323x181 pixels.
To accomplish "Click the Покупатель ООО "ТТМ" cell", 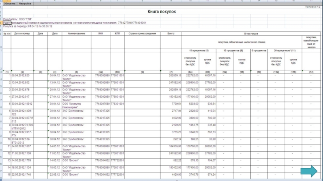I will pos(18,19).
